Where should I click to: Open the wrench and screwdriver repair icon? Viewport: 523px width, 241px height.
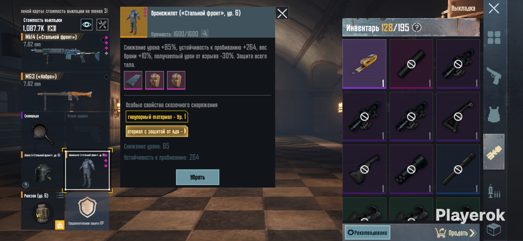pyautogui.click(x=102, y=25)
